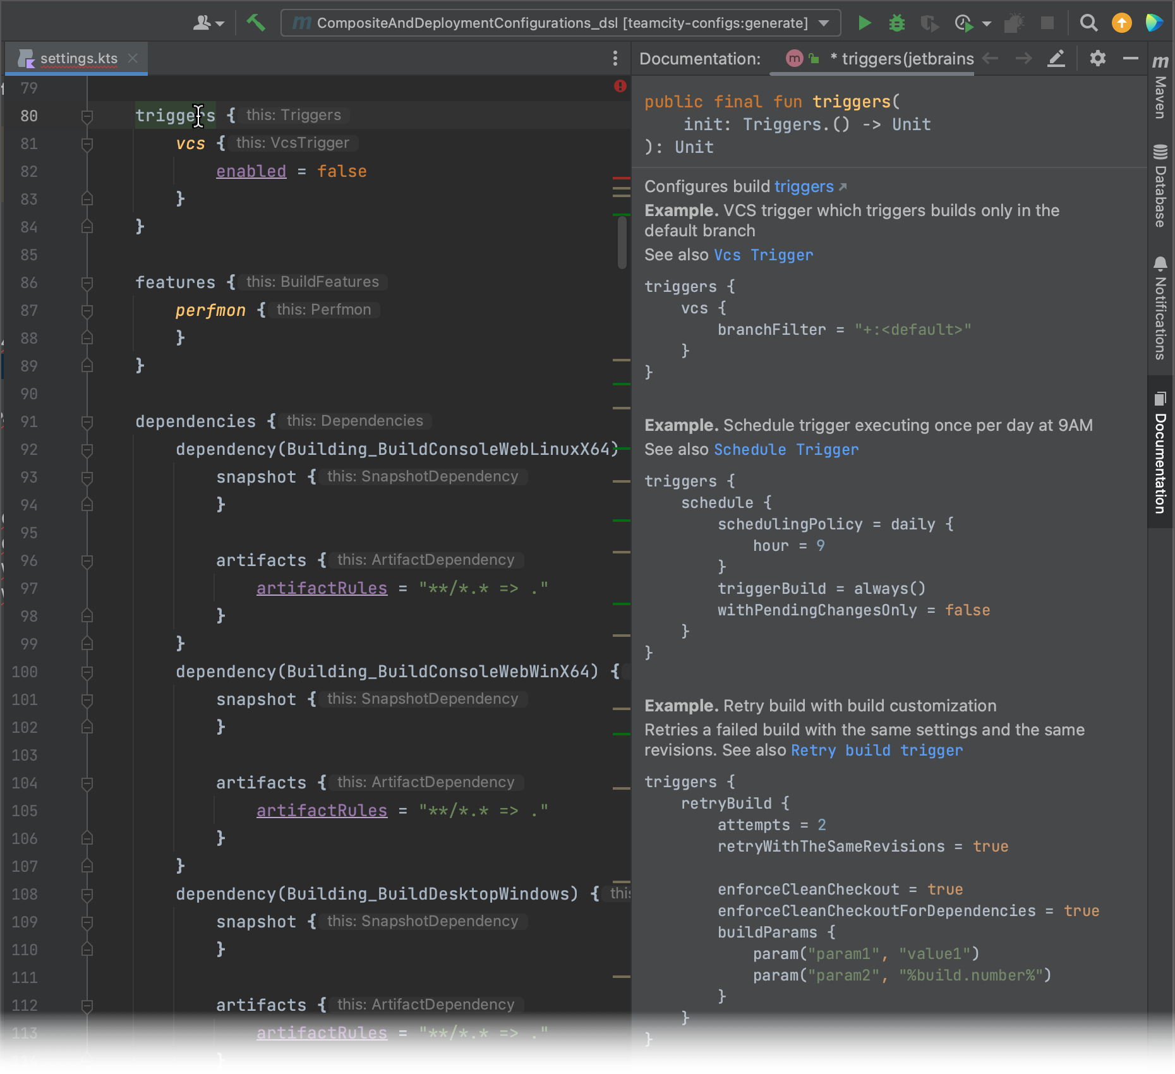Follow the Schedule Trigger link
The height and width of the screenshot is (1074, 1175).
click(x=786, y=450)
